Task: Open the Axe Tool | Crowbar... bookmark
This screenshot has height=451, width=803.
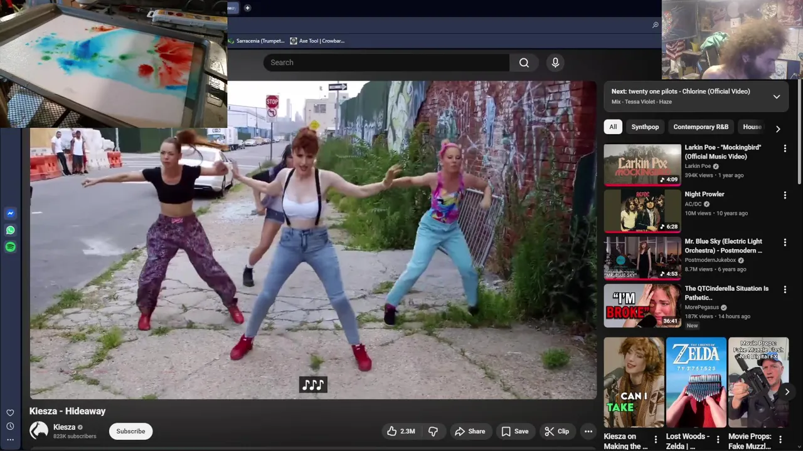Action: (317, 41)
